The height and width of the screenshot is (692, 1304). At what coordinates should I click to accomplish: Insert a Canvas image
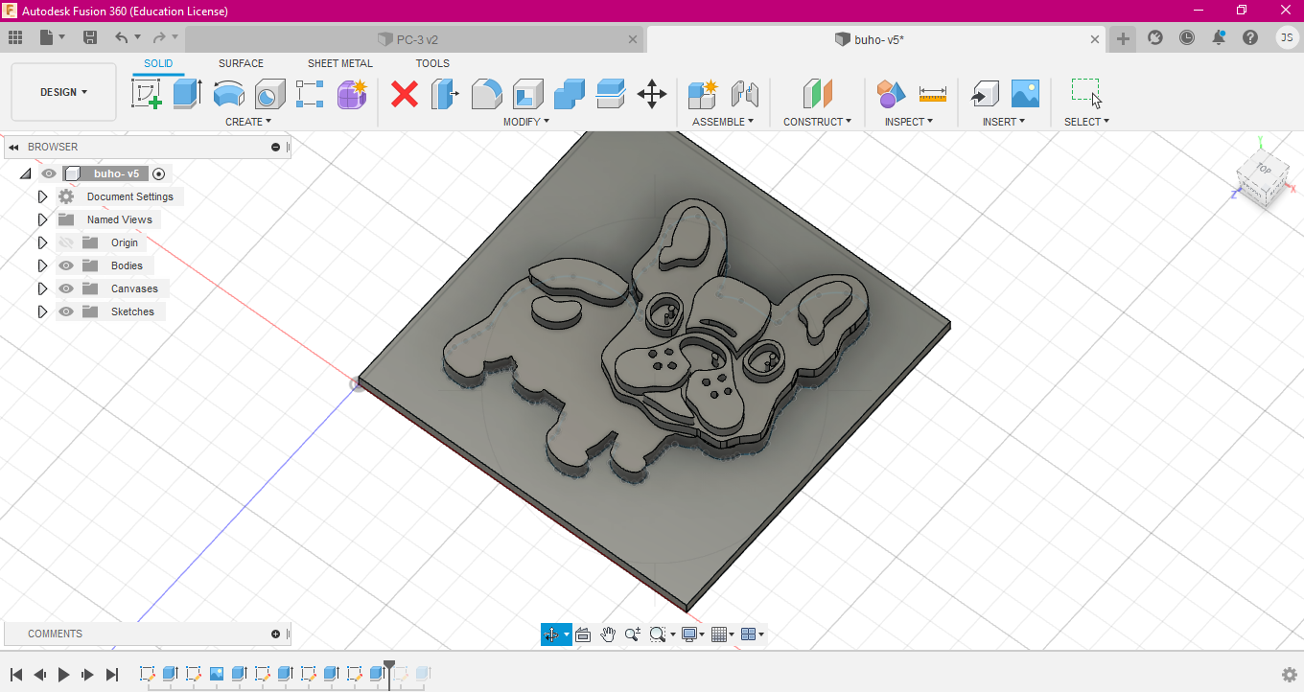click(1025, 94)
